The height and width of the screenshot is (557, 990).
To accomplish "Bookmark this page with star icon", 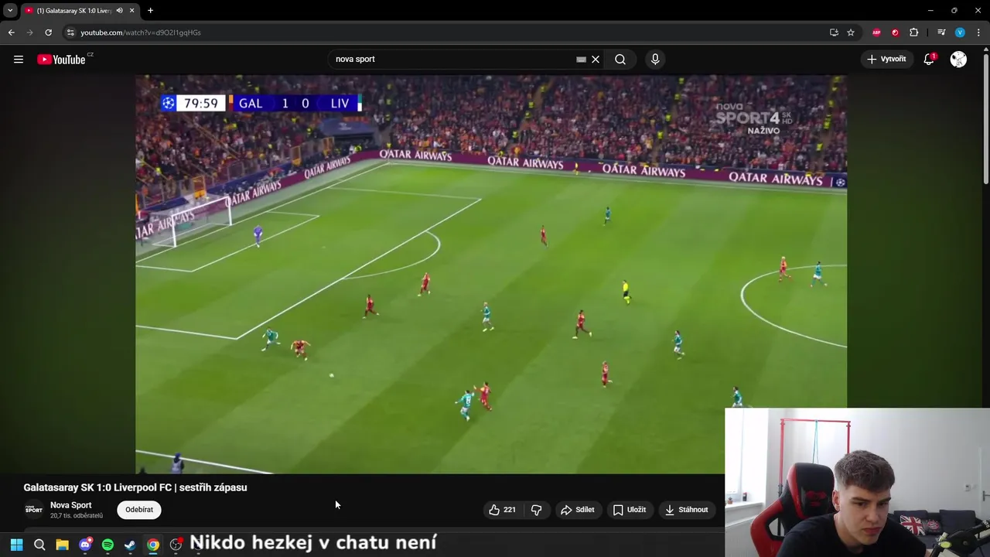I will (x=851, y=32).
